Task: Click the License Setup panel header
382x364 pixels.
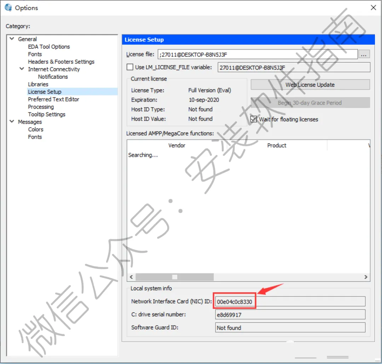Action: click(248, 40)
